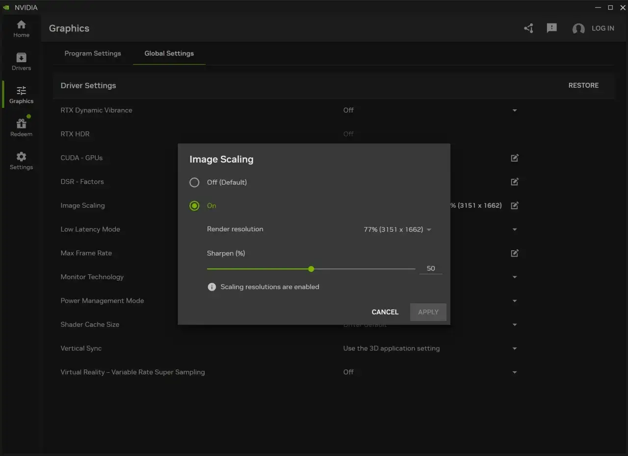This screenshot has width=628, height=456.
Task: Go to Drivers in sidebar
Action: coord(21,62)
